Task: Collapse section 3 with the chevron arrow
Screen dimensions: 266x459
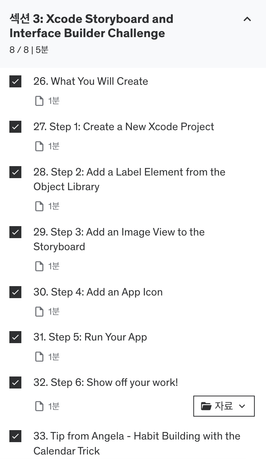Action: [x=247, y=19]
